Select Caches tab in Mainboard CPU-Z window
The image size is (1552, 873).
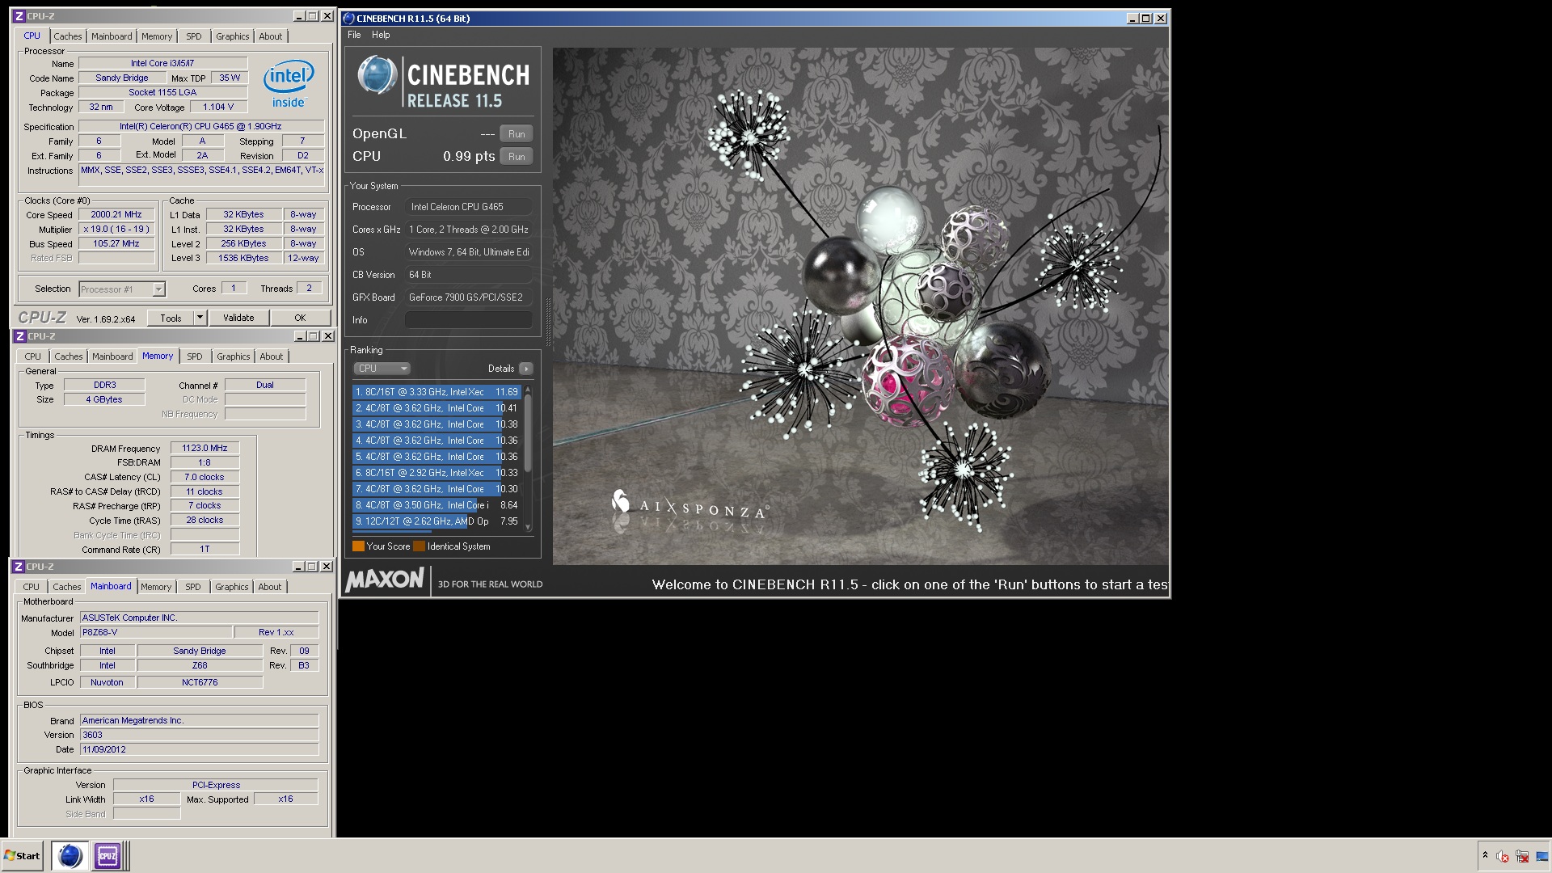[x=67, y=587]
